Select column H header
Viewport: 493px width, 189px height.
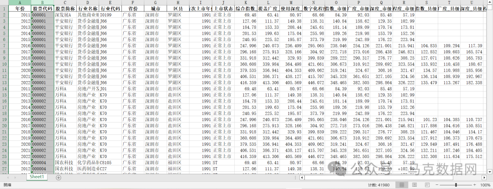pos(178,2)
